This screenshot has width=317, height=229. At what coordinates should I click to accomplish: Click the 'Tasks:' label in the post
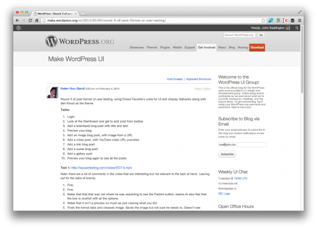(65, 110)
